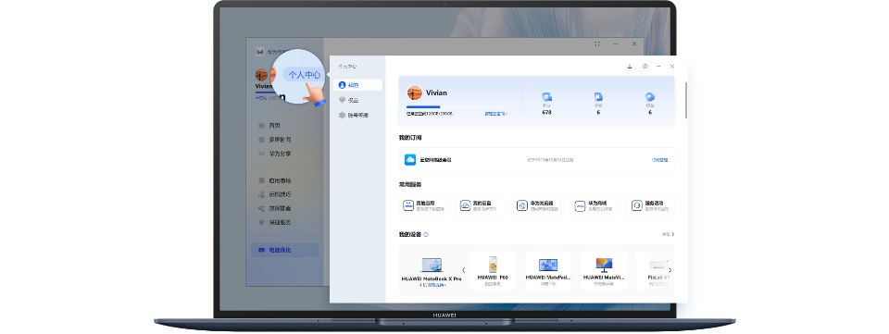Click the circular info icon in Personal Center titlebar
889x334 pixels.
[x=645, y=67]
